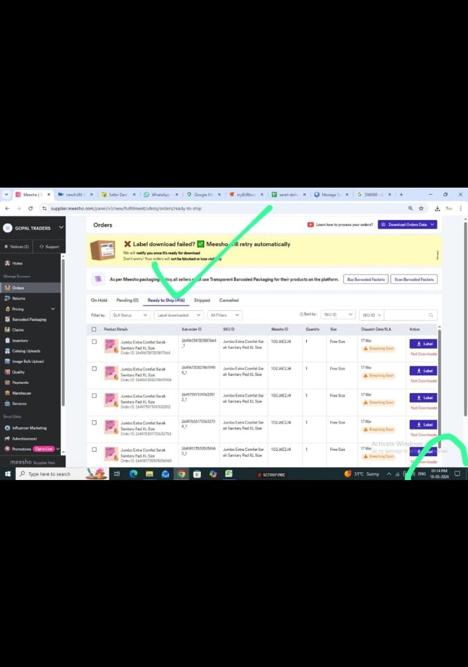Open the Payments sidebar section
468x667 pixels.
pyautogui.click(x=21, y=383)
